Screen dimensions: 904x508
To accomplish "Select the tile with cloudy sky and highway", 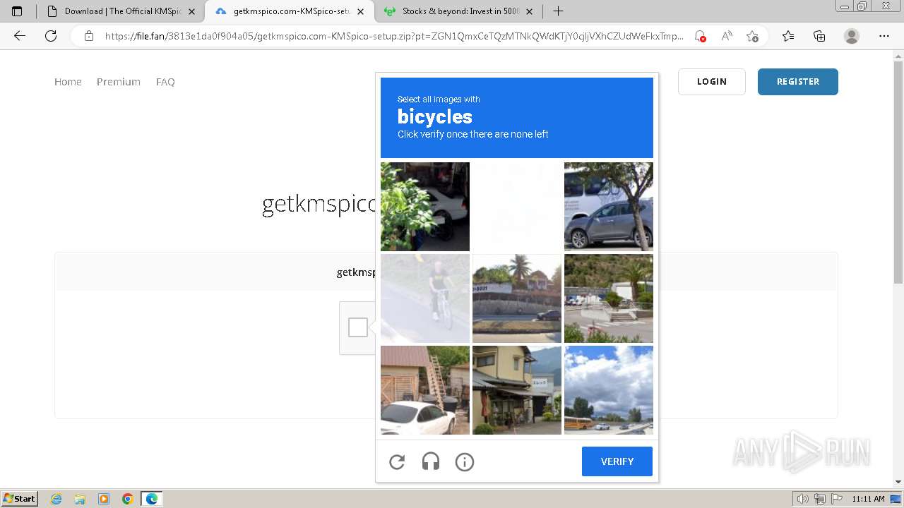I will point(609,390).
